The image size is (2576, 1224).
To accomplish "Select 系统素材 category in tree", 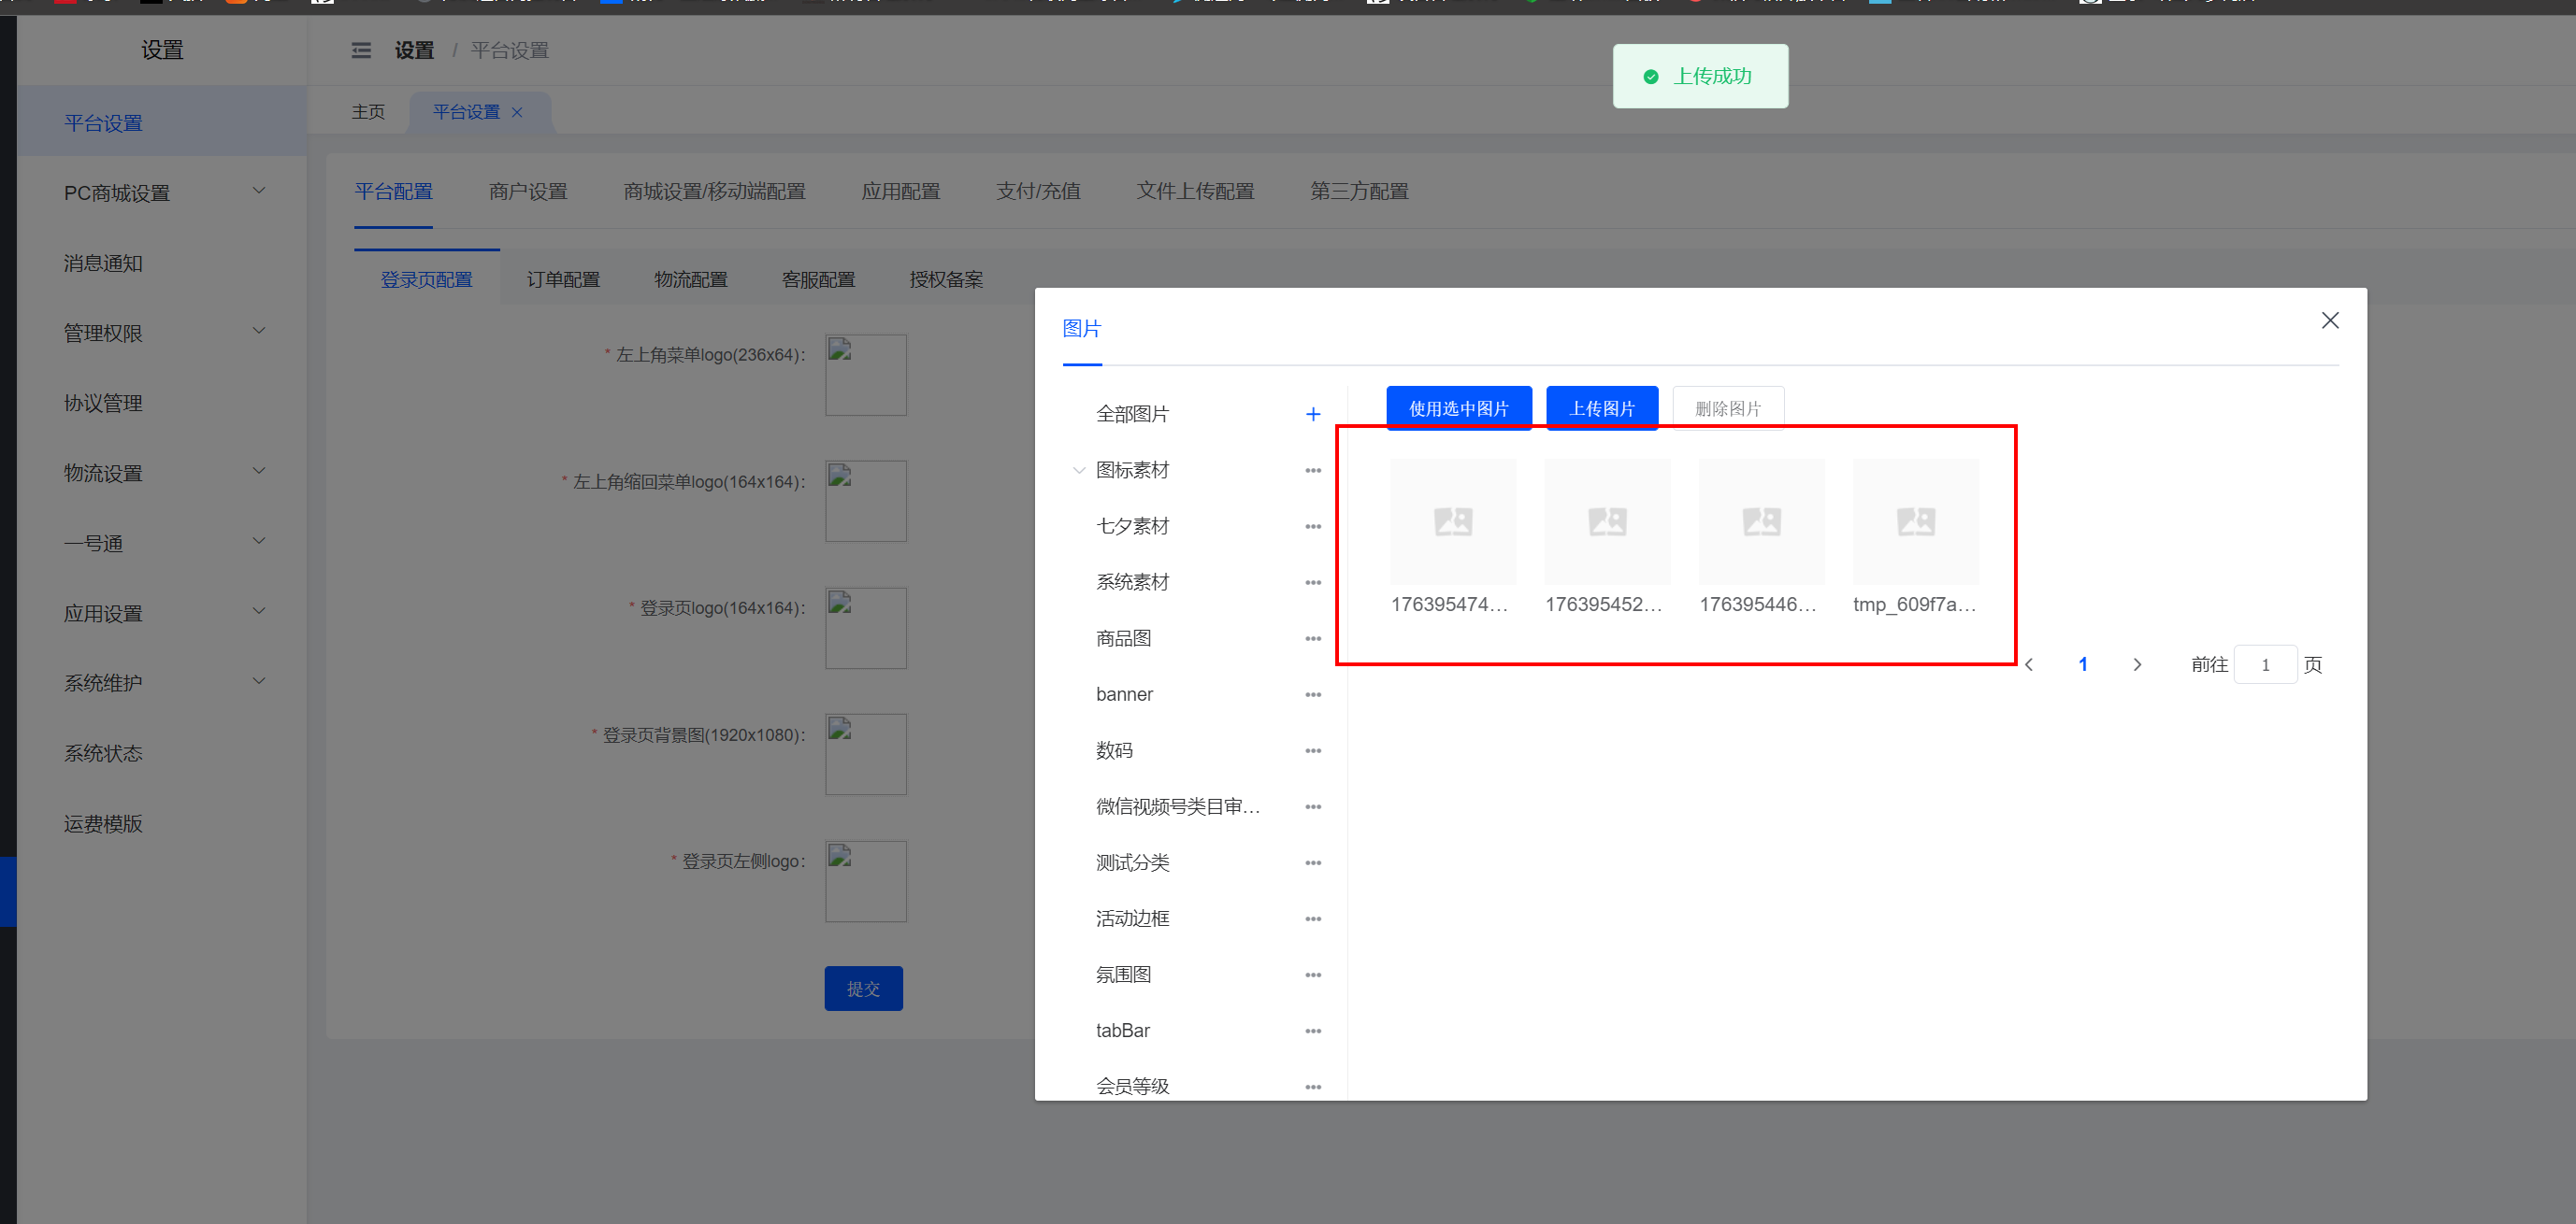I will click(1132, 582).
